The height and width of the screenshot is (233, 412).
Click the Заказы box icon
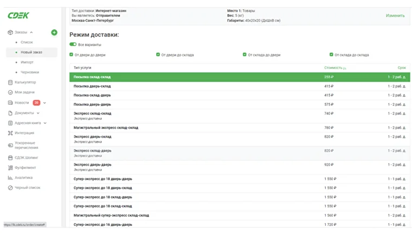pos(10,33)
